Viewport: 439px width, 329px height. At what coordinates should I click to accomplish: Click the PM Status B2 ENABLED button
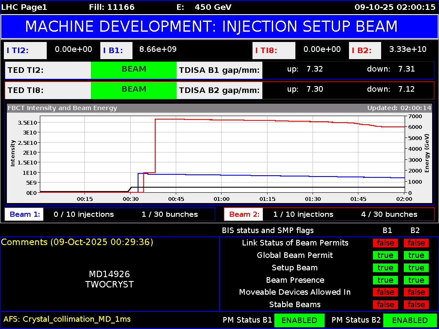point(410,320)
